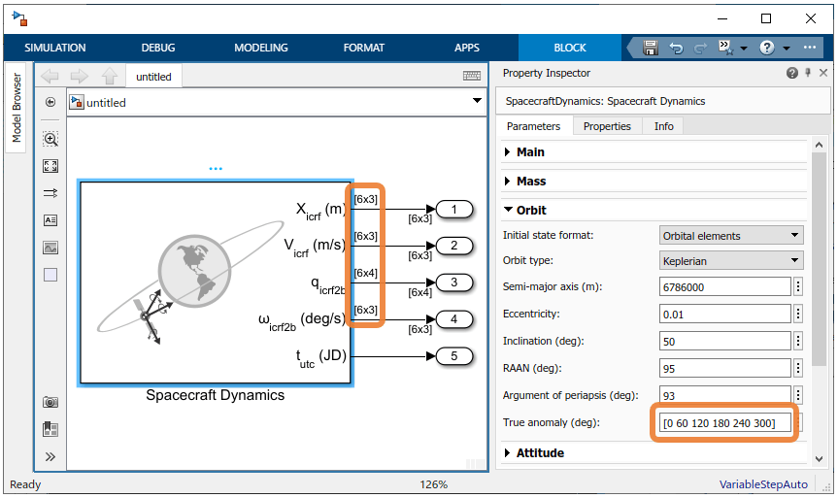Screen dimensions: 838x498
Task: Close the Property Inspector panel
Action: [823, 72]
